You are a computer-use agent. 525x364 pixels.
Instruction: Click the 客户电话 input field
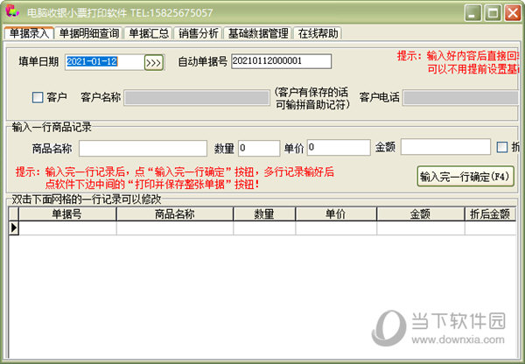coord(461,97)
